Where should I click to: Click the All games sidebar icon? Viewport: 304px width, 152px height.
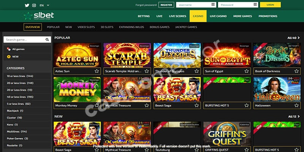(8, 49)
